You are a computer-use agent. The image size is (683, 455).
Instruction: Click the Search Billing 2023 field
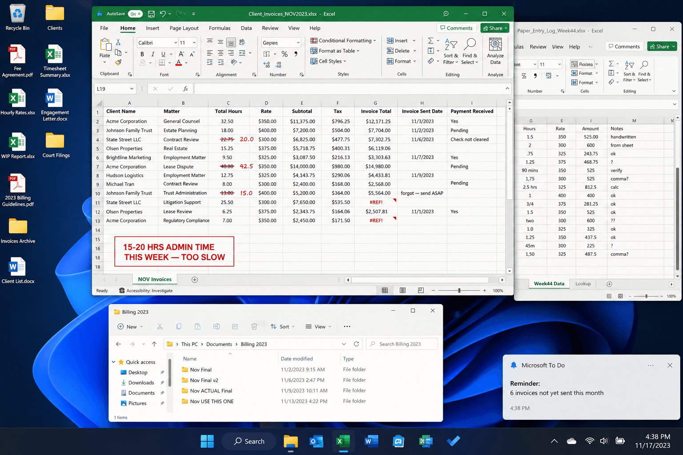click(402, 344)
